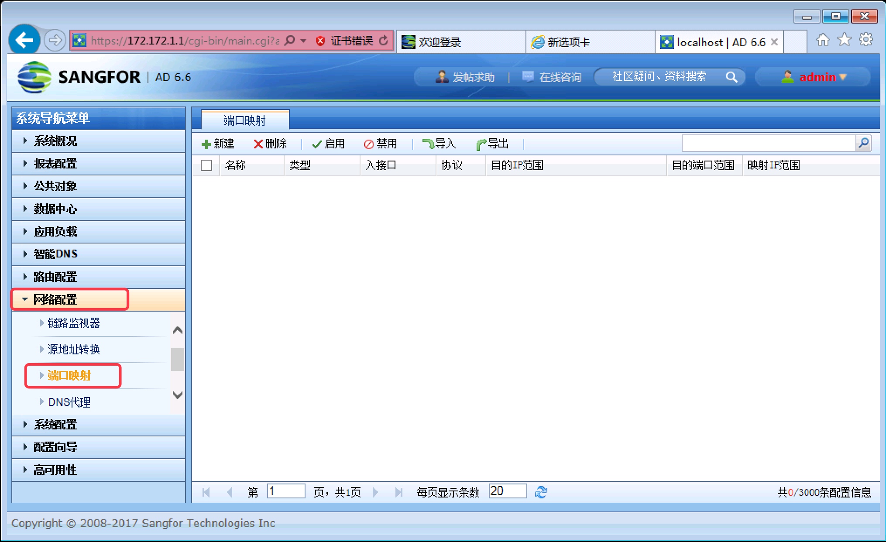Click the 禁用 prohibit icon
The width and height of the screenshot is (886, 542).
(369, 144)
